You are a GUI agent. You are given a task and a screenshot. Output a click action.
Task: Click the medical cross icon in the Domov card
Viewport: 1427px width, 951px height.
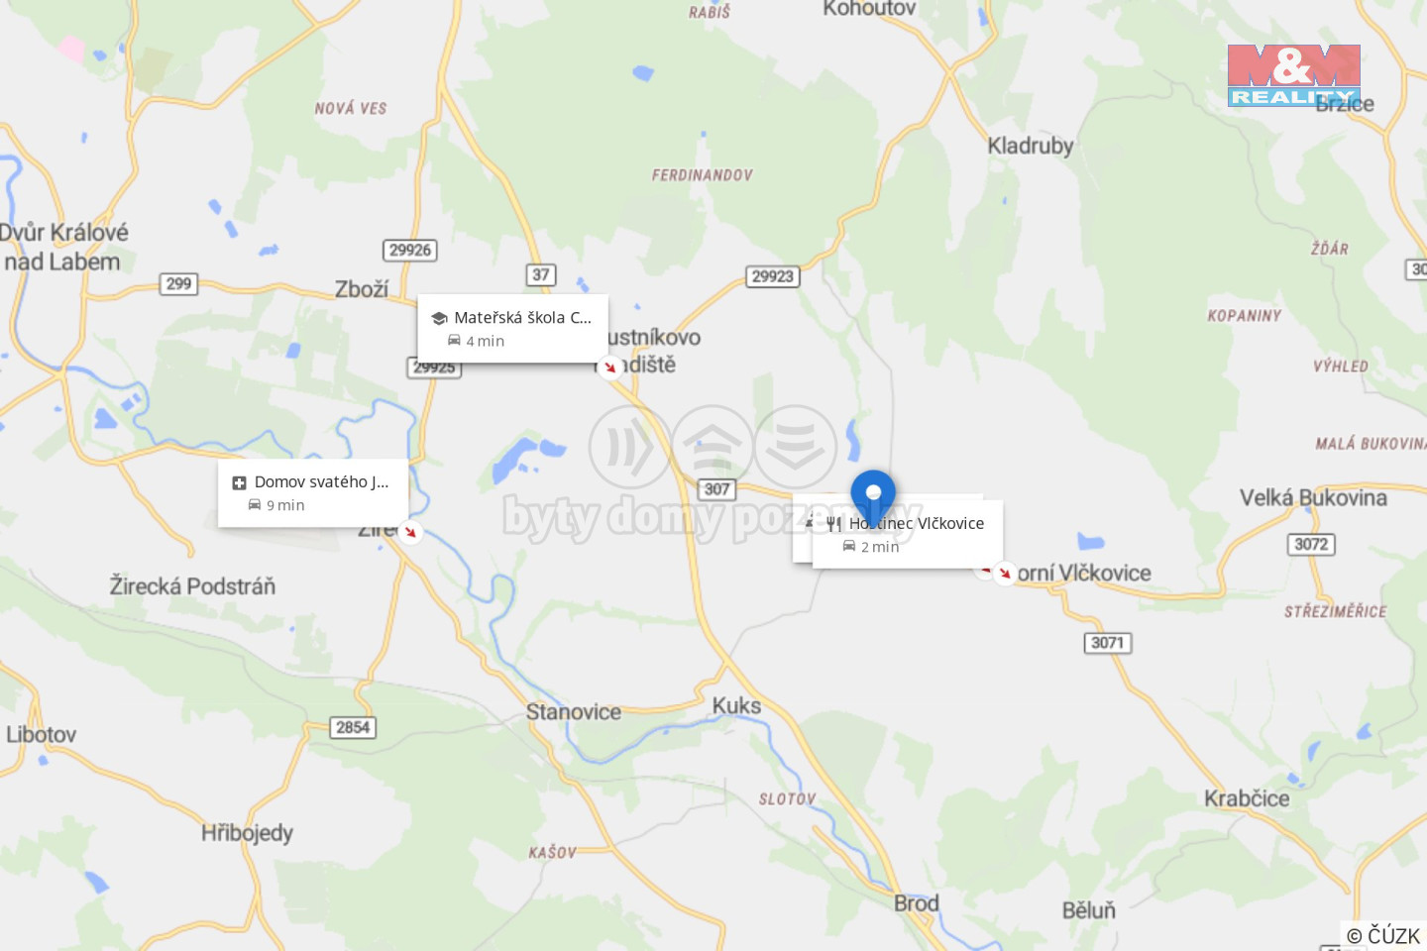click(x=239, y=482)
